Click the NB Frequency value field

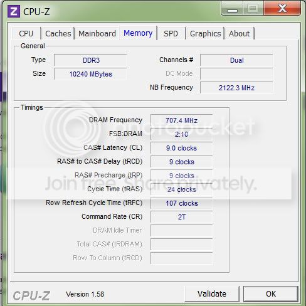[236, 88]
